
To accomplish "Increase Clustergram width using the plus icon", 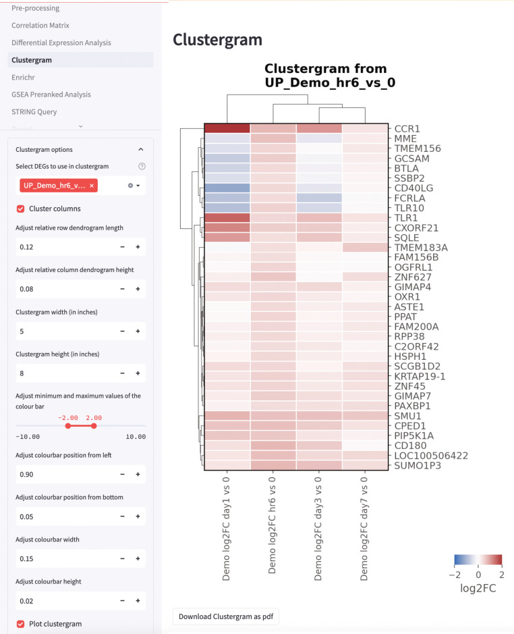I will tap(137, 331).
